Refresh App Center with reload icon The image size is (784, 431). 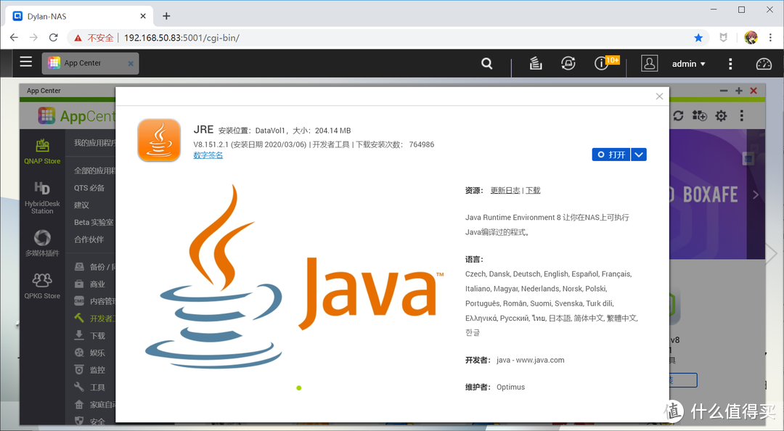678,116
